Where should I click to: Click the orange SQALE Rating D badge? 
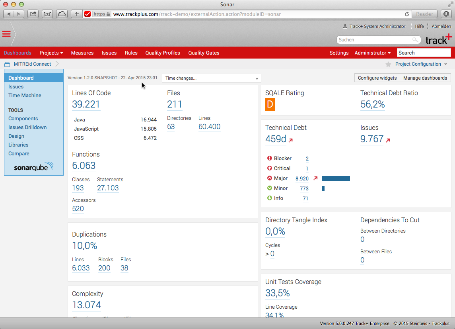[x=269, y=104]
